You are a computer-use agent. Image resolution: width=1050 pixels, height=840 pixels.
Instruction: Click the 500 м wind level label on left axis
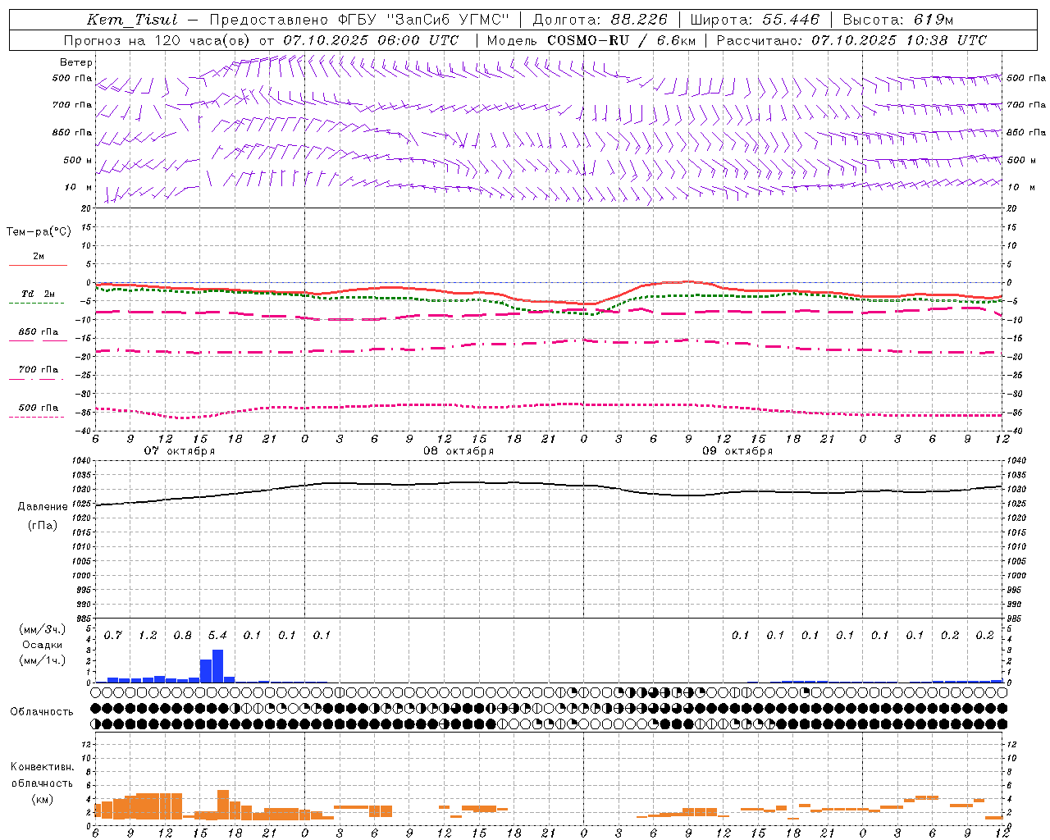point(78,160)
